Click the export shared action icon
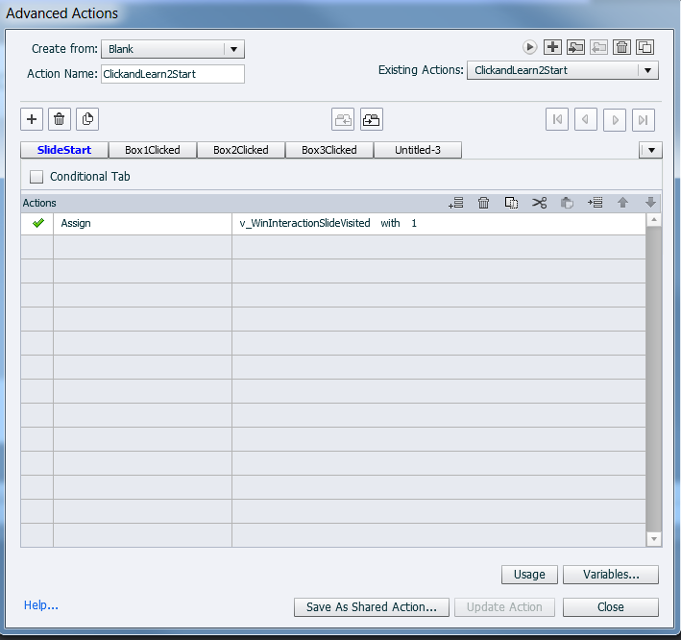This screenshot has width=681, height=640. pyautogui.click(x=598, y=47)
